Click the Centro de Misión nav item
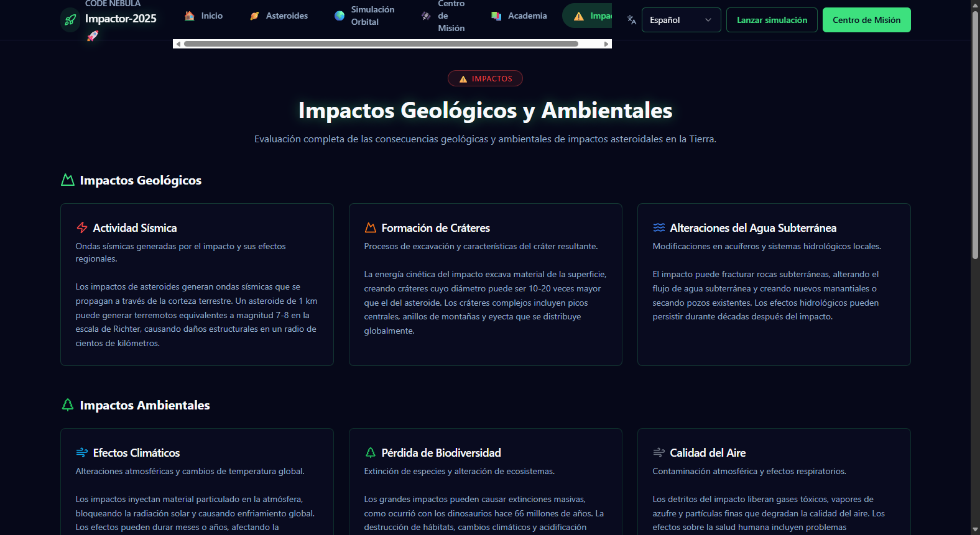Image resolution: width=980 pixels, height=535 pixels. 443,16
